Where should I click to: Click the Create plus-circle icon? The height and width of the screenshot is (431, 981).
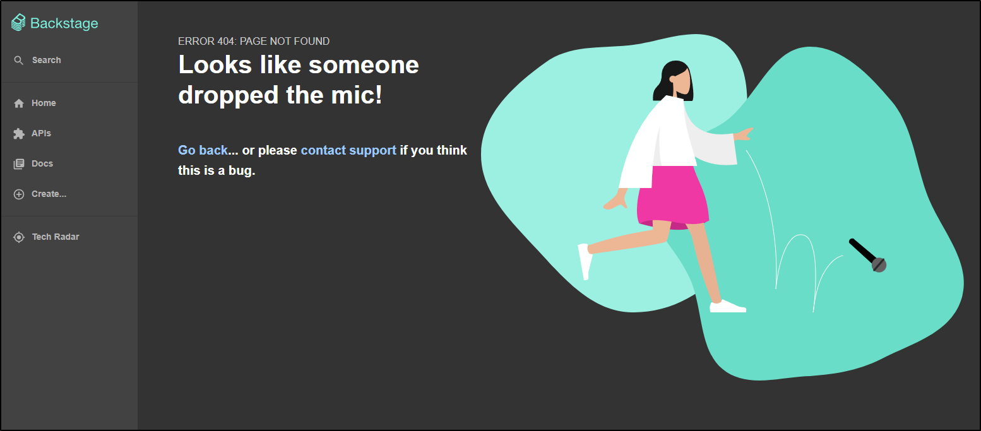[19, 194]
